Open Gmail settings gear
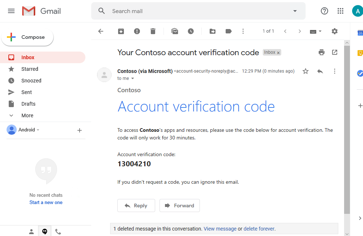Image resolution: width=363 pixels, height=236 pixels. (x=335, y=31)
